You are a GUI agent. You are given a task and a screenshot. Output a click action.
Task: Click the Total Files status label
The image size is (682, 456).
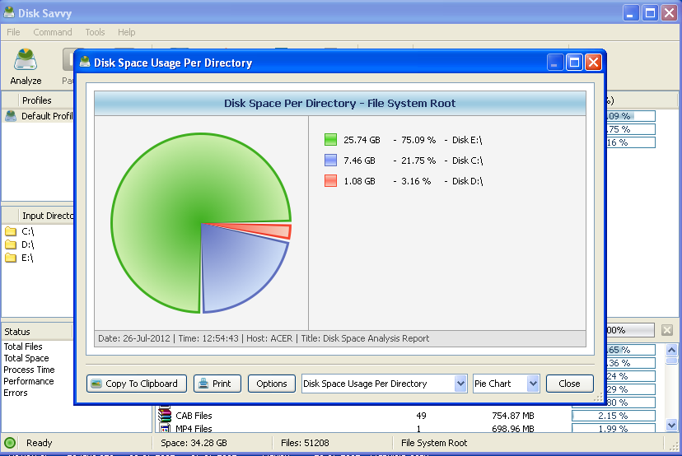(x=23, y=347)
